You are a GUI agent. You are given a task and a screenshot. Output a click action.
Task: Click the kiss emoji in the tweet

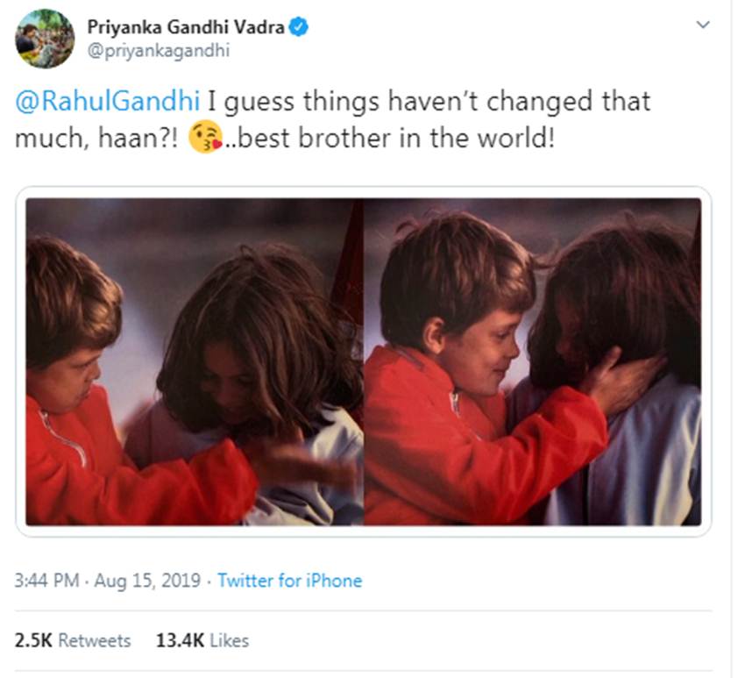202,139
